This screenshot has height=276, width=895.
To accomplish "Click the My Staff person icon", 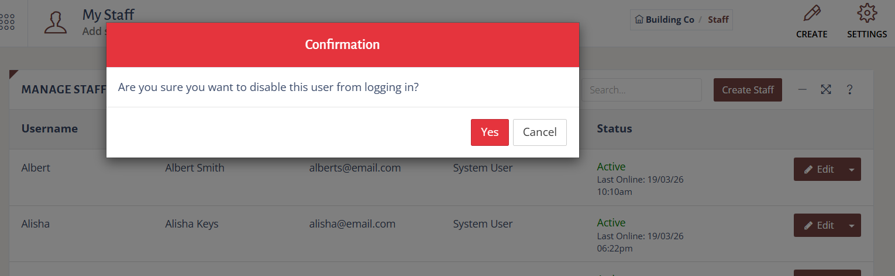I will 56,22.
